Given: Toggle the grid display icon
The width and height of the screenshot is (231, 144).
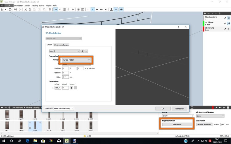Looking at the screenshot, I should point(64,10).
